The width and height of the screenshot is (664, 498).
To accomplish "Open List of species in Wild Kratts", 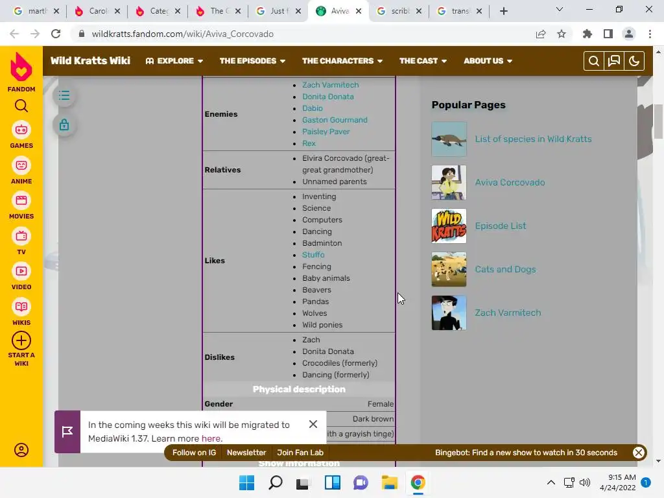I will 533,139.
